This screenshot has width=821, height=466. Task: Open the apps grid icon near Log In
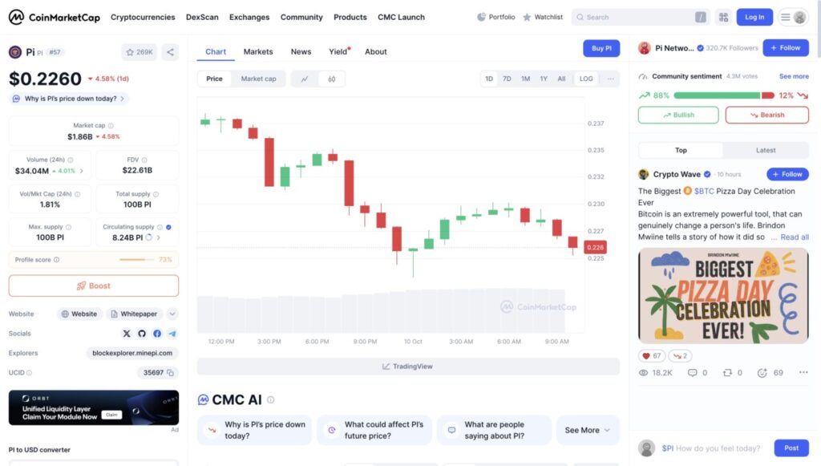[723, 17]
